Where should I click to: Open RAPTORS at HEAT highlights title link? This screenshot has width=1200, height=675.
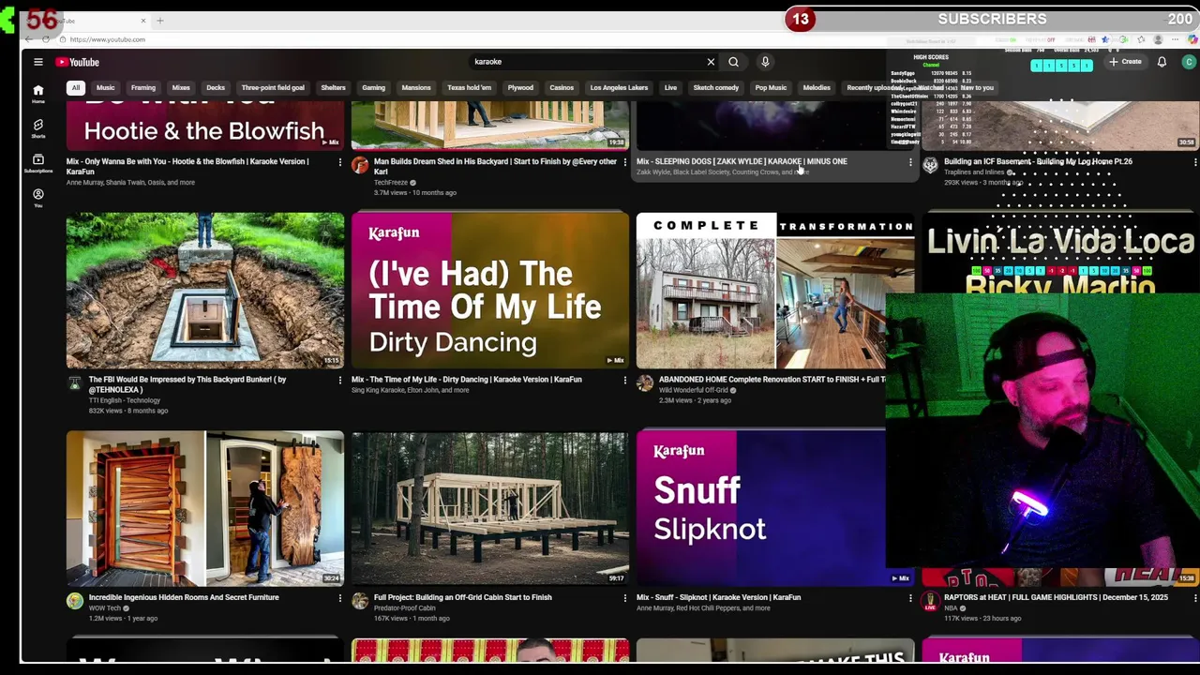pos(1057,597)
